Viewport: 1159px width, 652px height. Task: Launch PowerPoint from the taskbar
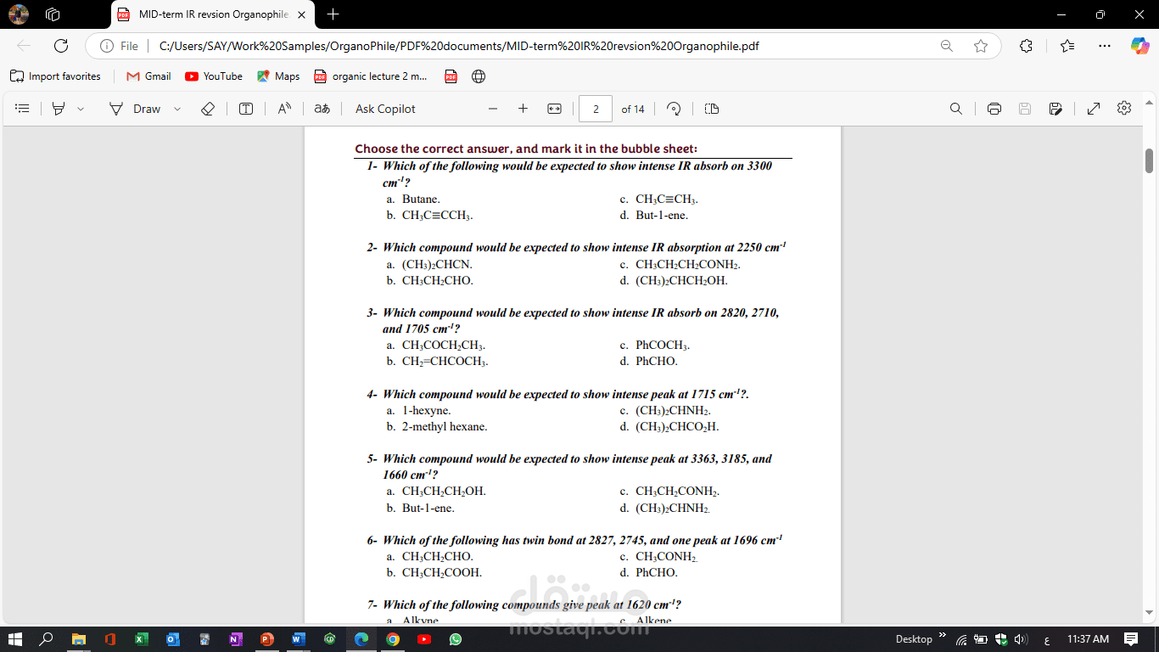267,638
